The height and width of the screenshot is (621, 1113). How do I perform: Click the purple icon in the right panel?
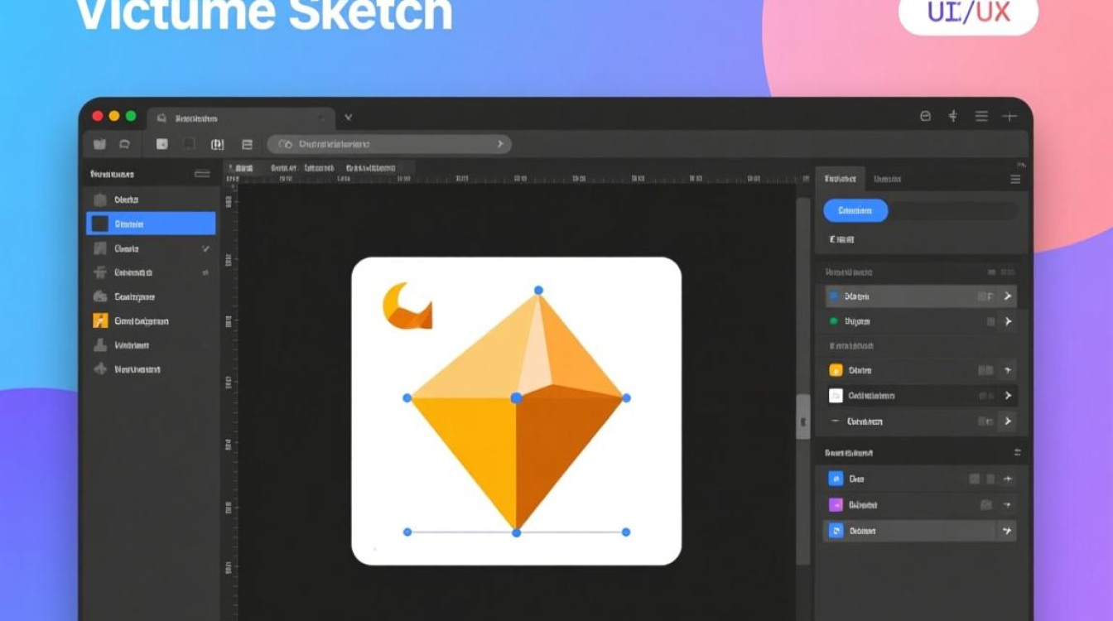tap(836, 505)
